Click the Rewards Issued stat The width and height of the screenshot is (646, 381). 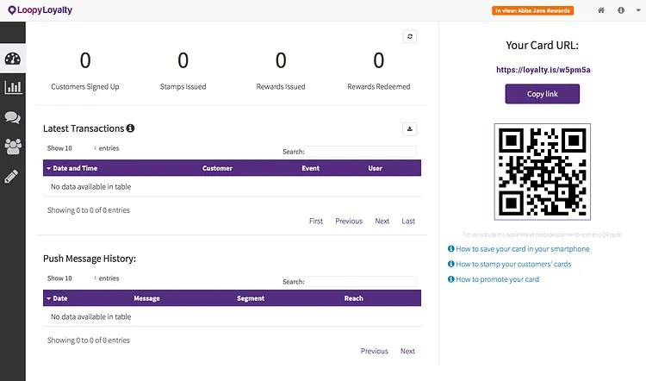281,71
